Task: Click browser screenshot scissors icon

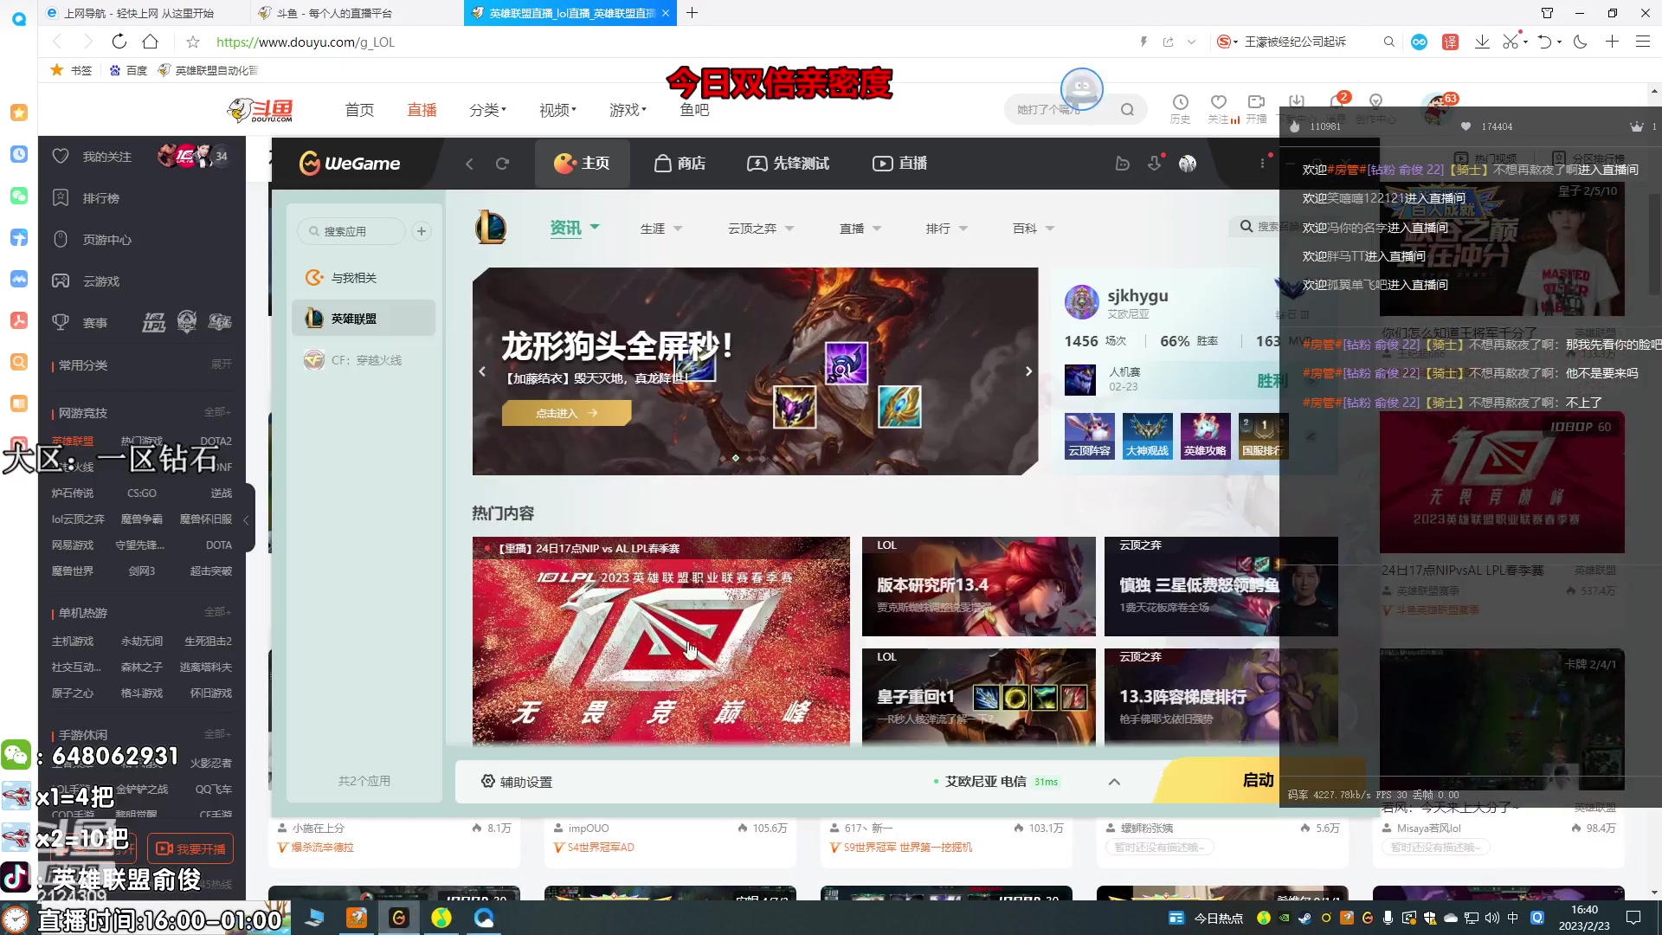Action: click(x=1511, y=42)
